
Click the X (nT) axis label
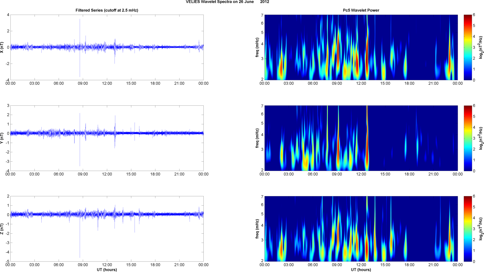[2, 47]
